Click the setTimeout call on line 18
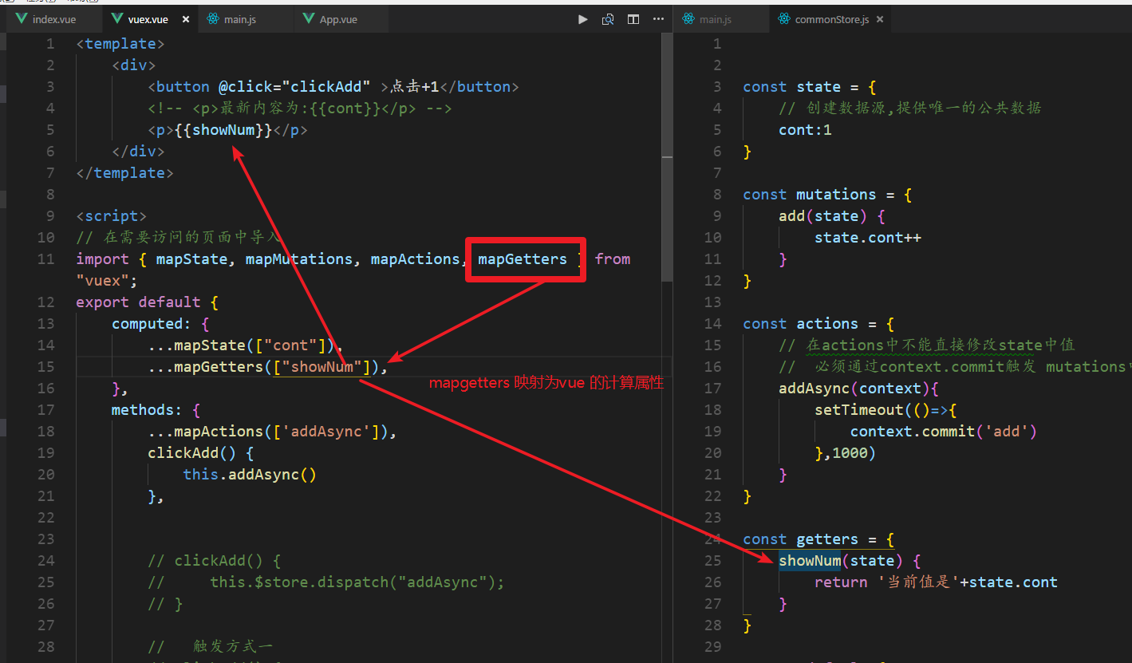The height and width of the screenshot is (663, 1132). click(885, 410)
